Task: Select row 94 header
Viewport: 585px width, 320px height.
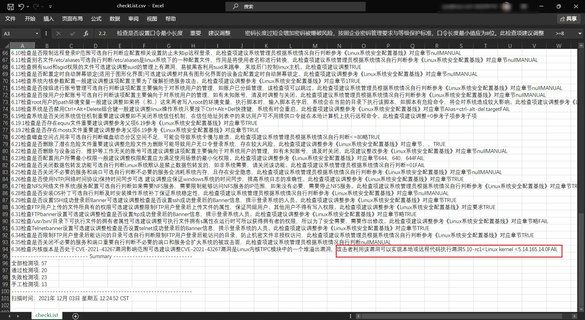Action: [5, 249]
